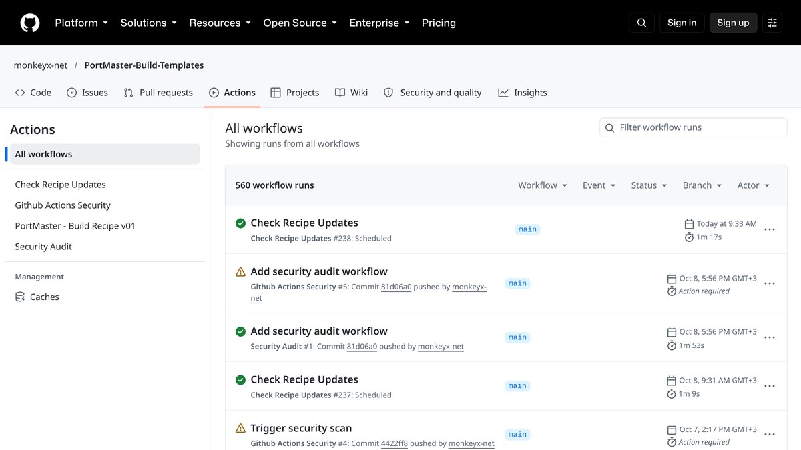Focus the Filter workflow runs field
This screenshot has width=801, height=450.
694,127
